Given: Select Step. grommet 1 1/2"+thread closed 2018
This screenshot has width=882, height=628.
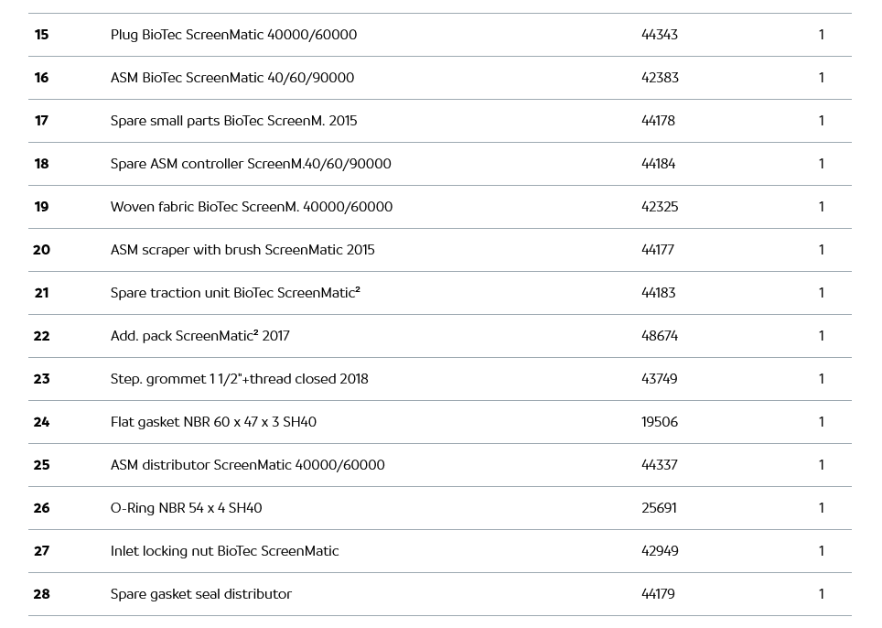Looking at the screenshot, I should [x=239, y=379].
